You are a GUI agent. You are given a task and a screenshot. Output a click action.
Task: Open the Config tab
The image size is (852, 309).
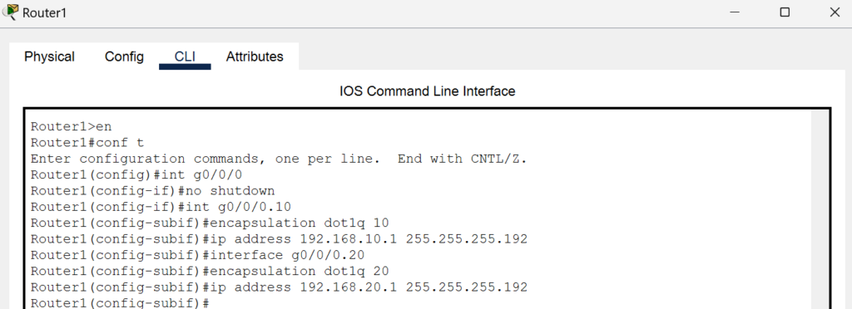click(125, 56)
